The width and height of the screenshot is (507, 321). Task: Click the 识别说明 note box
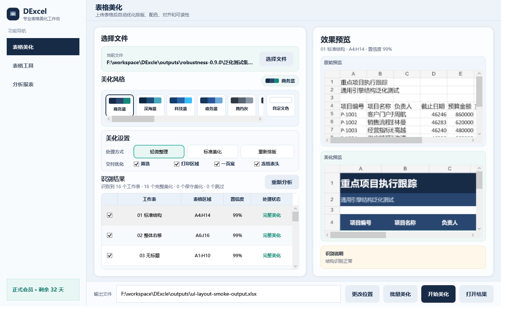[x=403, y=257]
